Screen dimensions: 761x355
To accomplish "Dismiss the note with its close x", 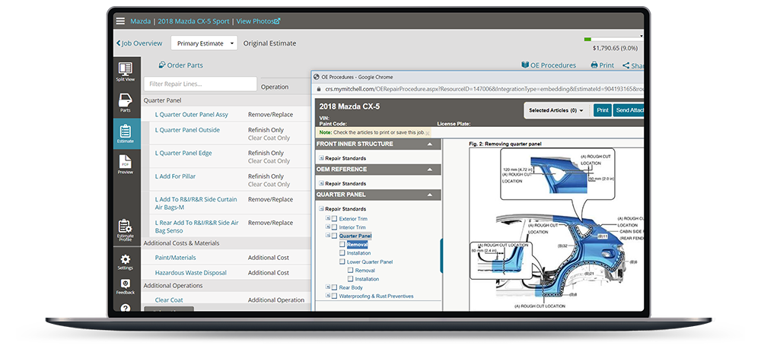I will click(427, 133).
